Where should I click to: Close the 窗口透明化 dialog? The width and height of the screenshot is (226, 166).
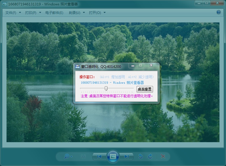(x=151, y=66)
